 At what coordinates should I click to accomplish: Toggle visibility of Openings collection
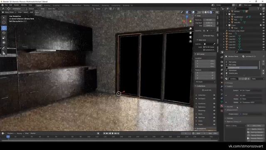pos(214,117)
